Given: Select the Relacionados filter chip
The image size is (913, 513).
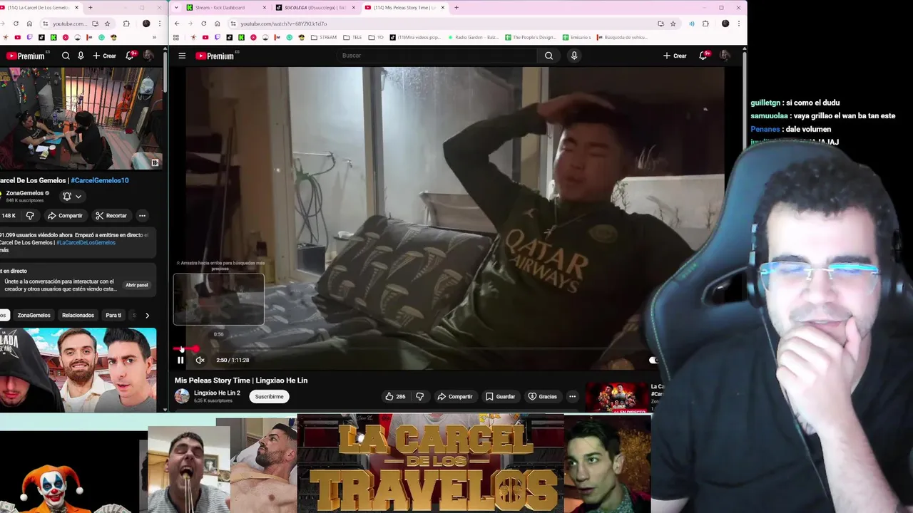Looking at the screenshot, I should click(78, 315).
